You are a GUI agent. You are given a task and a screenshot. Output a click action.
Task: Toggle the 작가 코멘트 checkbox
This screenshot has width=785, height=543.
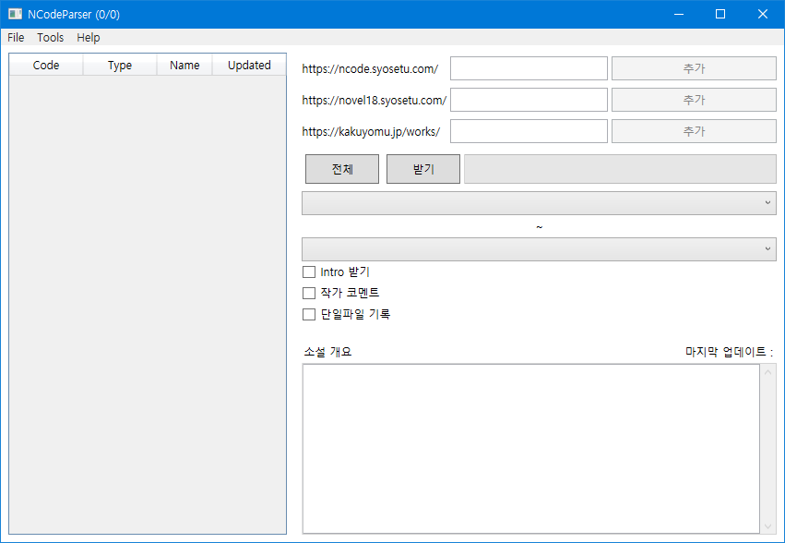pyautogui.click(x=309, y=293)
